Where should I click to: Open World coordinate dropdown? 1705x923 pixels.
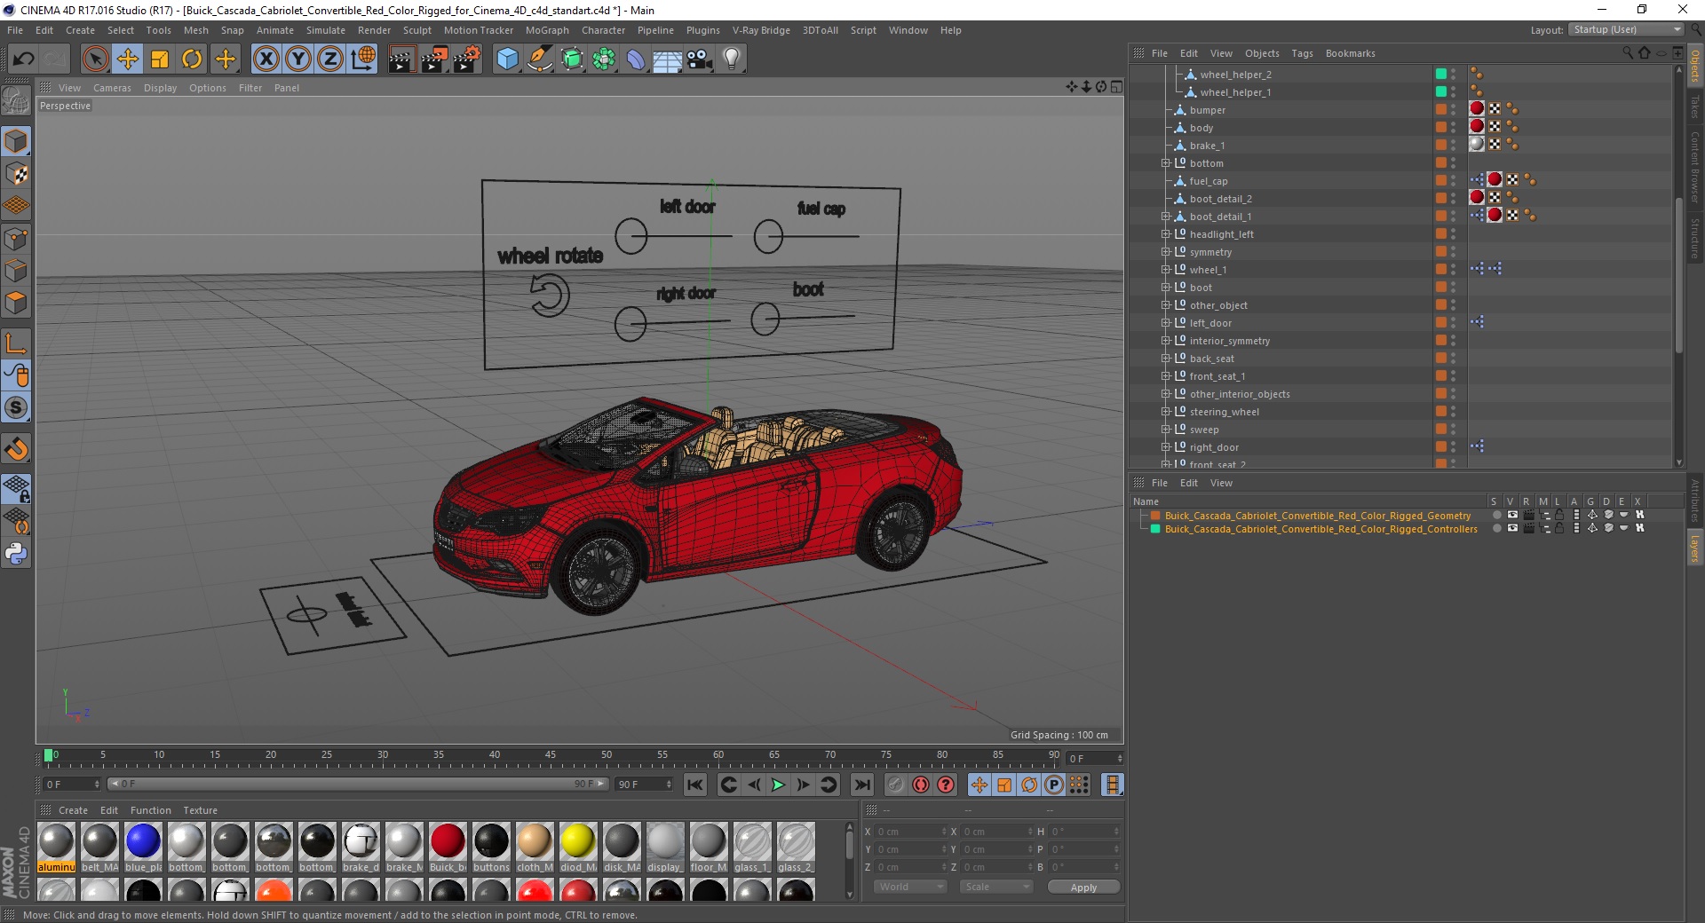(911, 887)
